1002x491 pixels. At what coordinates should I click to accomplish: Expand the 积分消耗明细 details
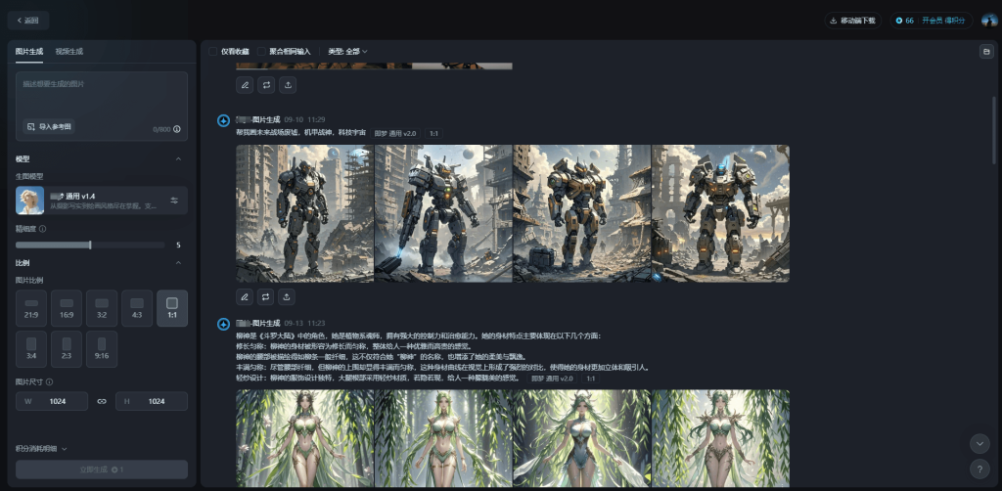[x=41, y=449]
